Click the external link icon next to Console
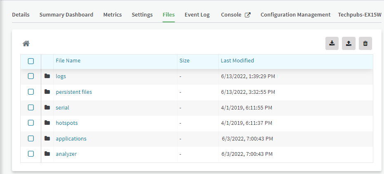 coord(248,15)
